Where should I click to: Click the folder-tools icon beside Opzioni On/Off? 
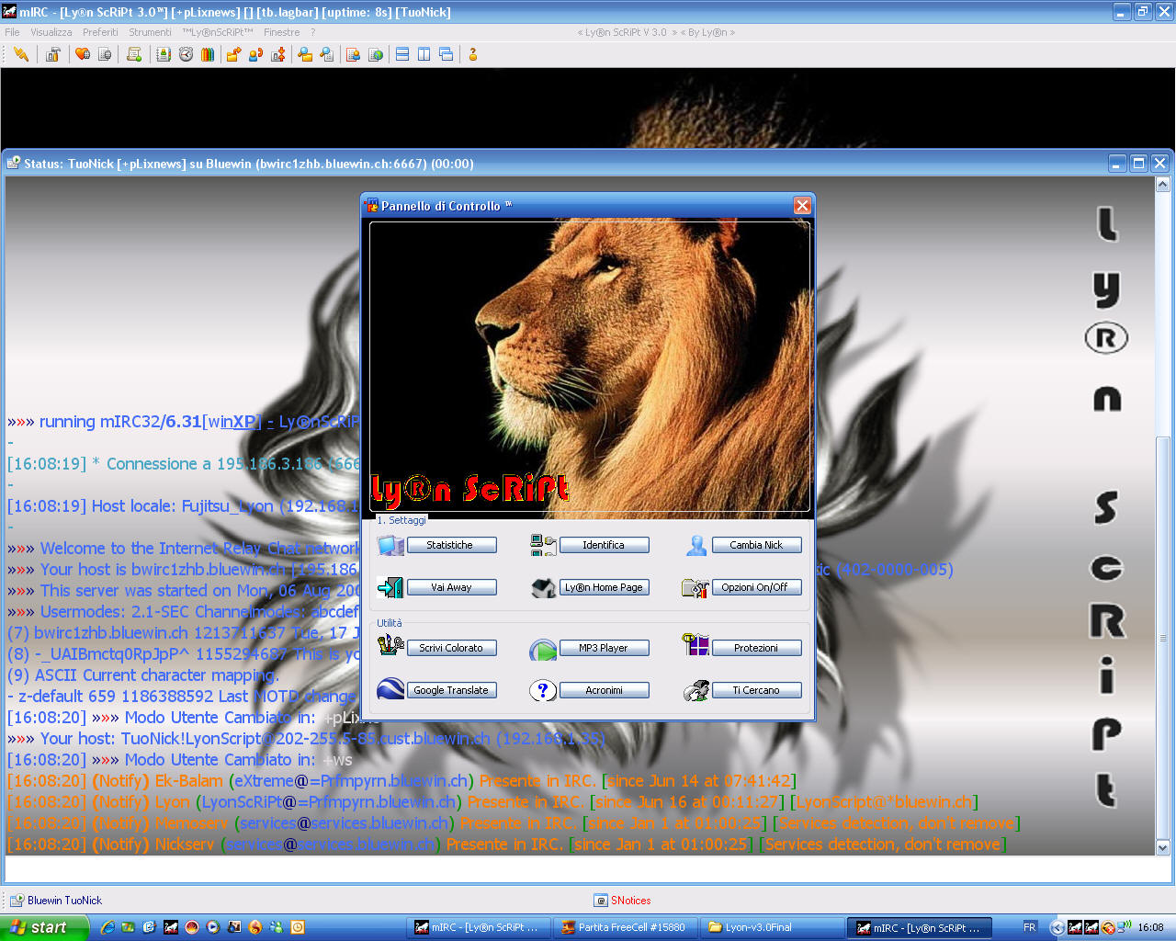(695, 587)
